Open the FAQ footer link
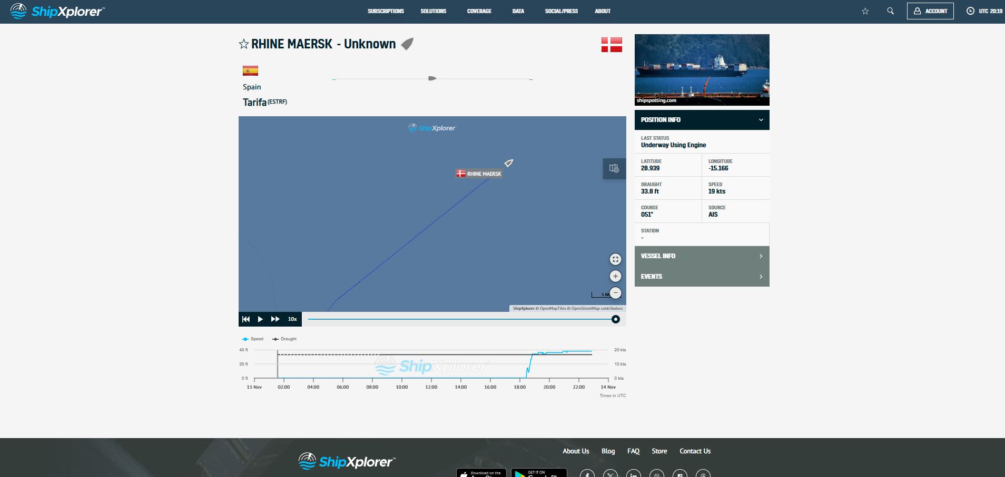 coord(633,451)
